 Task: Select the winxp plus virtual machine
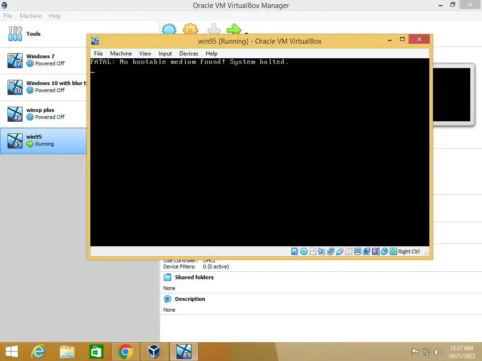pyautogui.click(x=43, y=114)
